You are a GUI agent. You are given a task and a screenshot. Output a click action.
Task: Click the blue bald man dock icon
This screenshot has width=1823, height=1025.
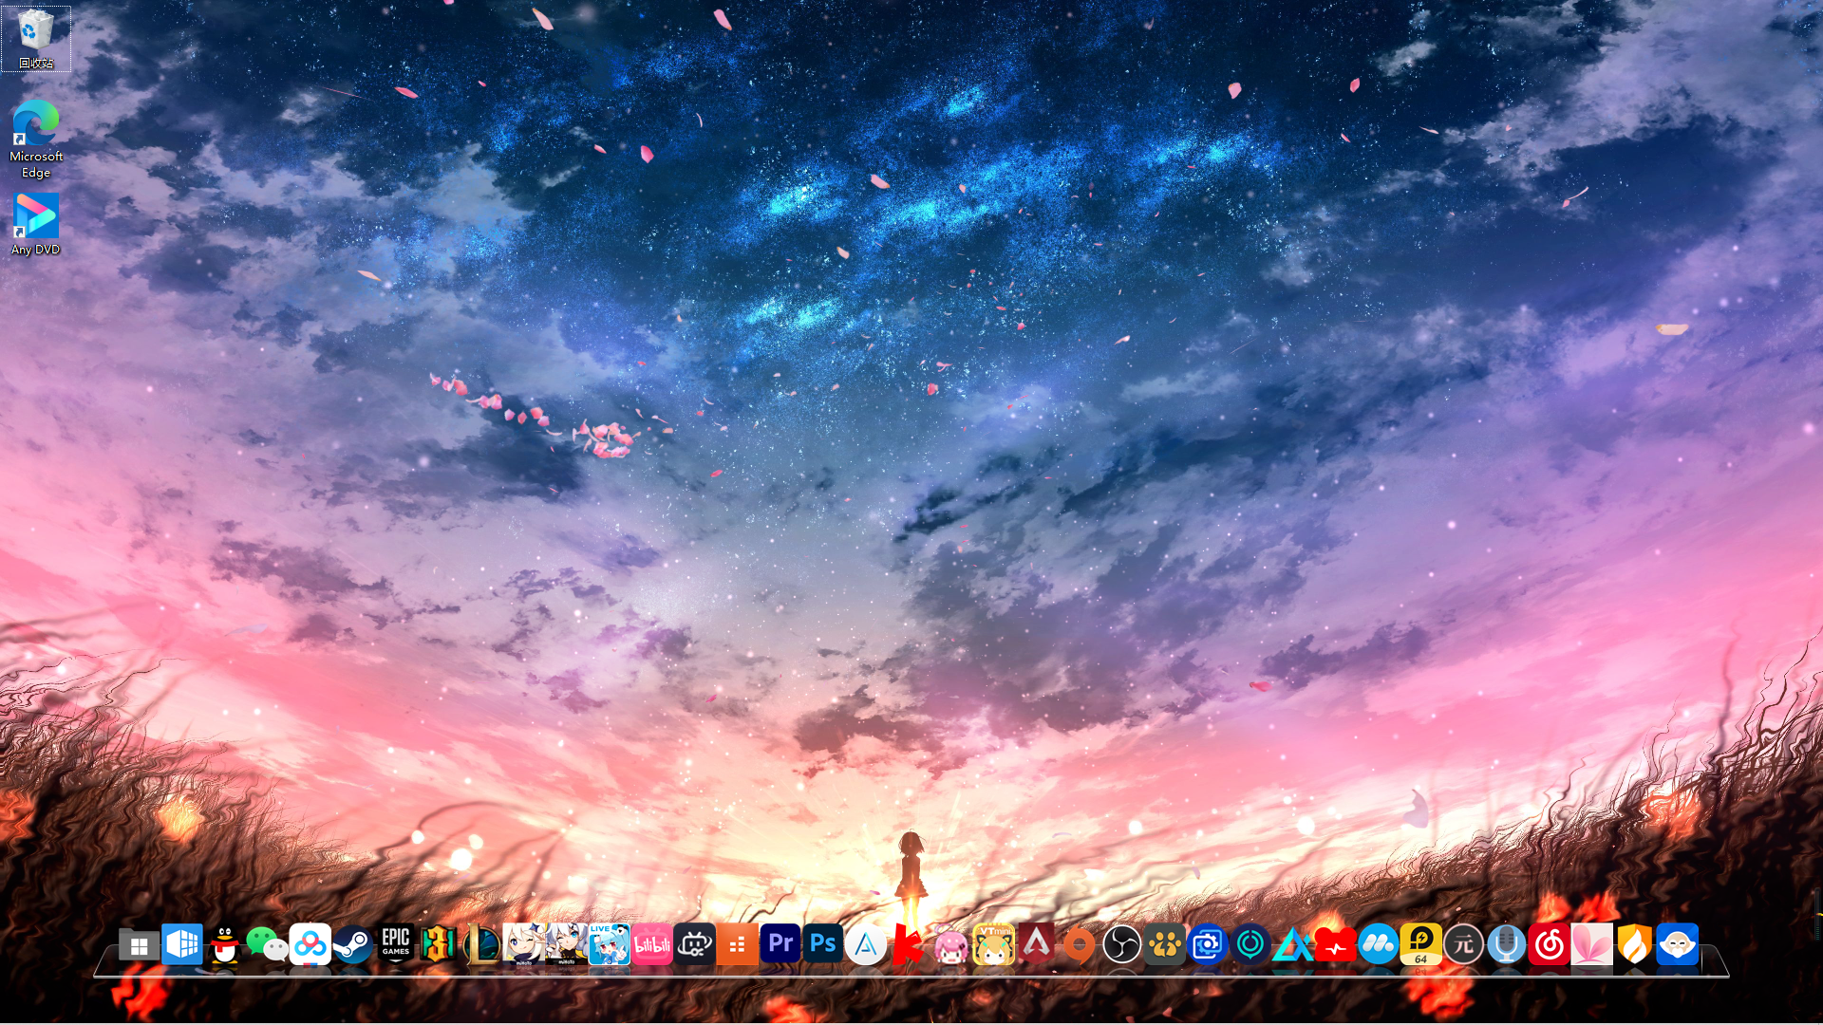pos(1677,945)
